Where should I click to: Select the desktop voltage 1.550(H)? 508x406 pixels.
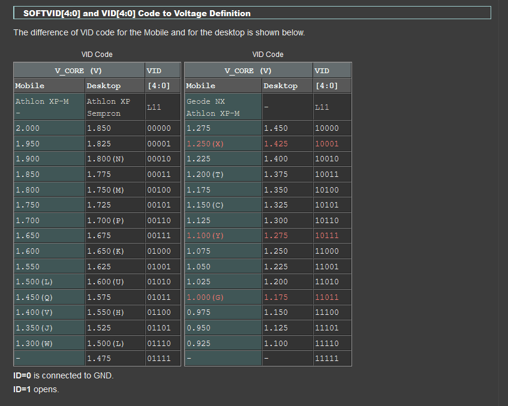pyautogui.click(x=106, y=312)
